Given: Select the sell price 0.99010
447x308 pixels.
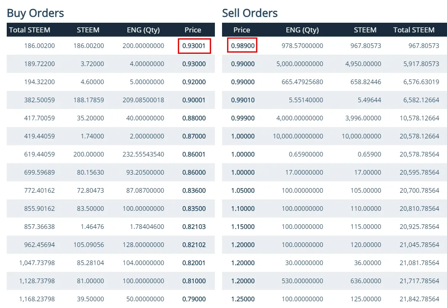Looking at the screenshot, I should pyautogui.click(x=243, y=100).
